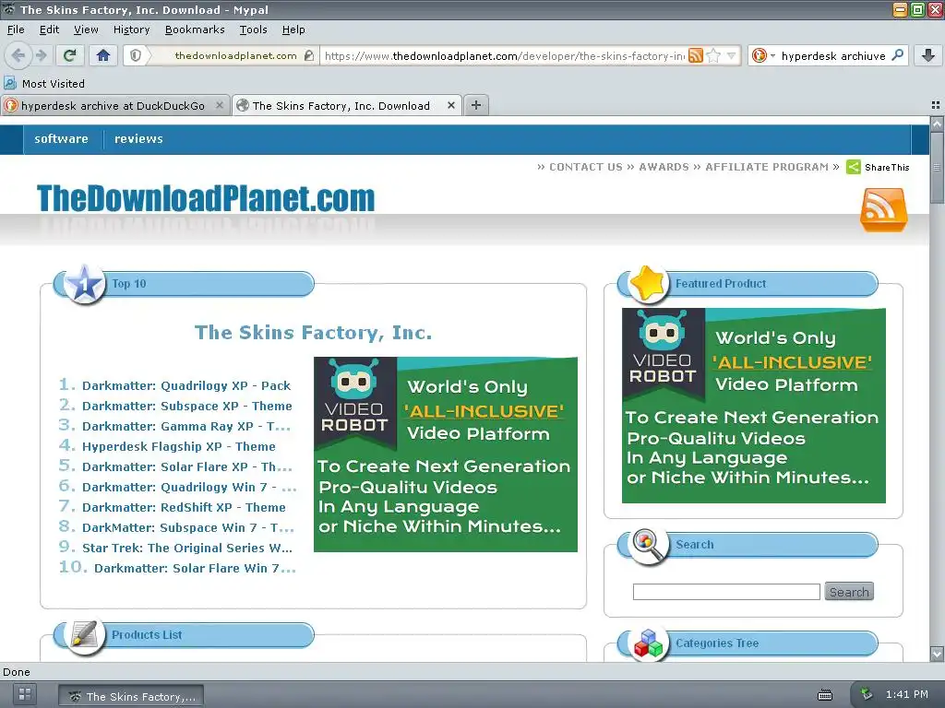Open the Tools menu
This screenshot has height=708, width=945.
(x=253, y=29)
